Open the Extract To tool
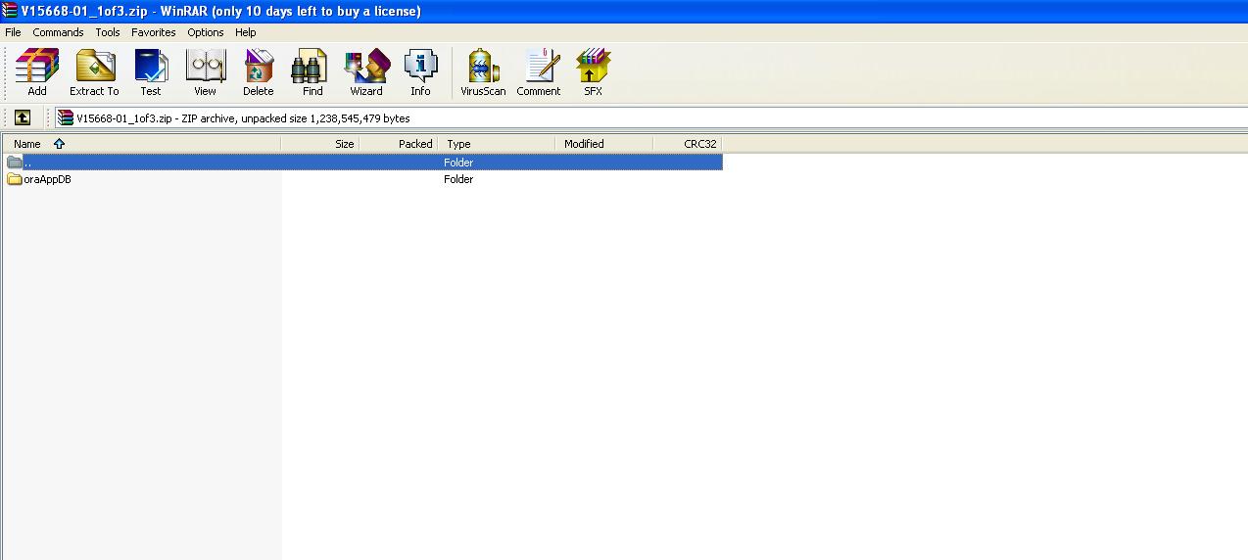1248x560 pixels. pyautogui.click(x=94, y=72)
